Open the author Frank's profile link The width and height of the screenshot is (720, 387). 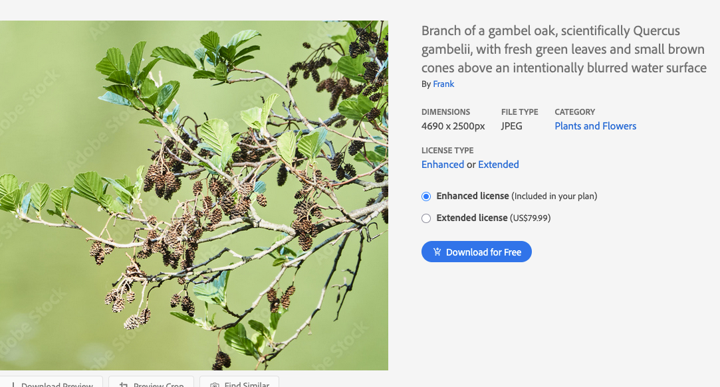[x=443, y=84]
